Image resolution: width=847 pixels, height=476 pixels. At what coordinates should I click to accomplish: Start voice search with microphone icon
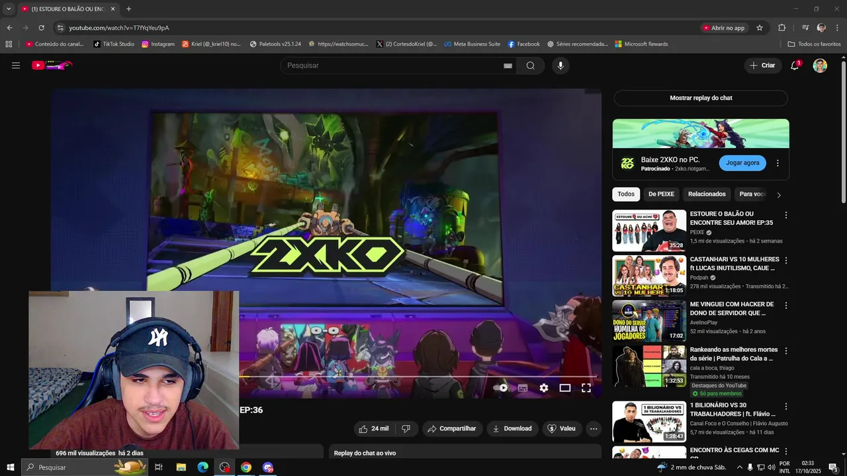(x=560, y=65)
